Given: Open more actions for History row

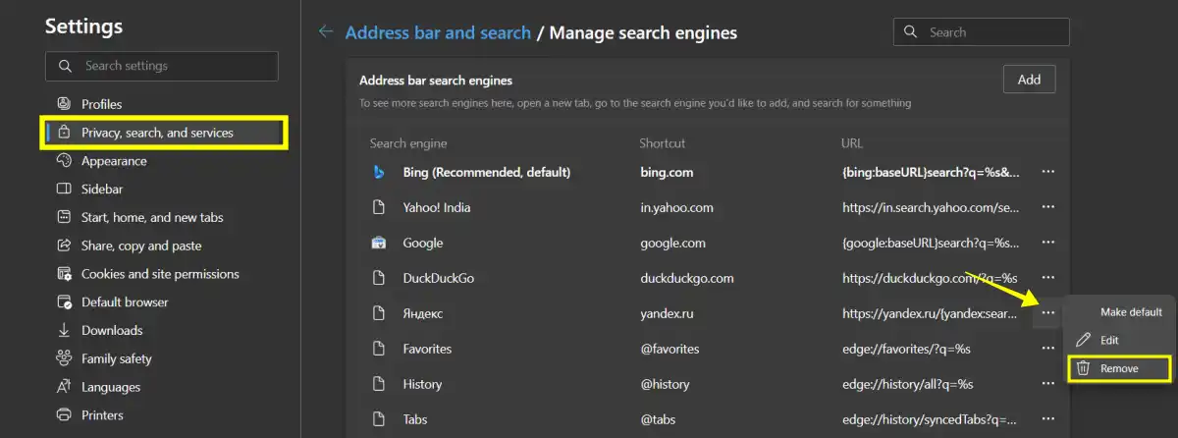Looking at the screenshot, I should (x=1048, y=384).
